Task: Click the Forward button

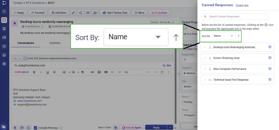Action: point(38,13)
